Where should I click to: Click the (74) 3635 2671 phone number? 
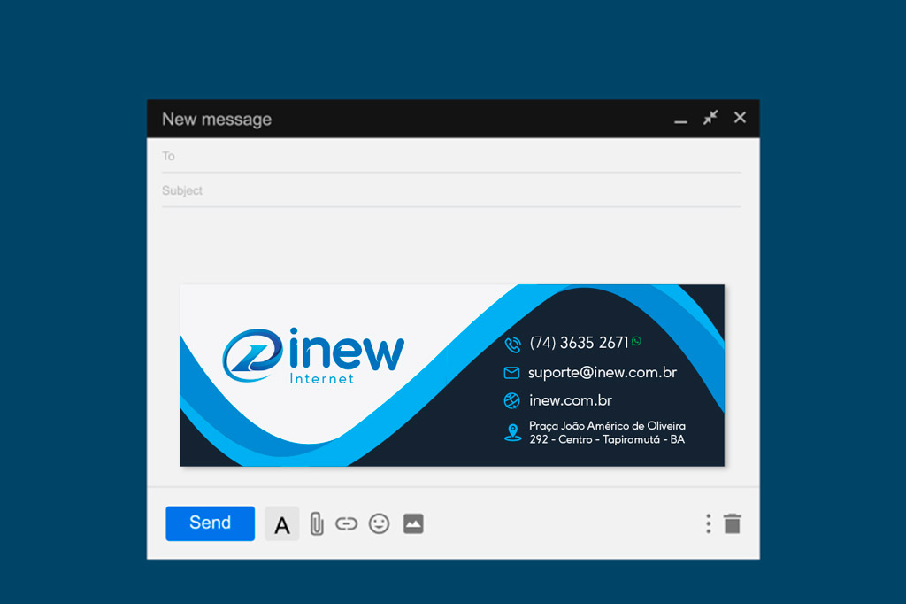point(579,343)
